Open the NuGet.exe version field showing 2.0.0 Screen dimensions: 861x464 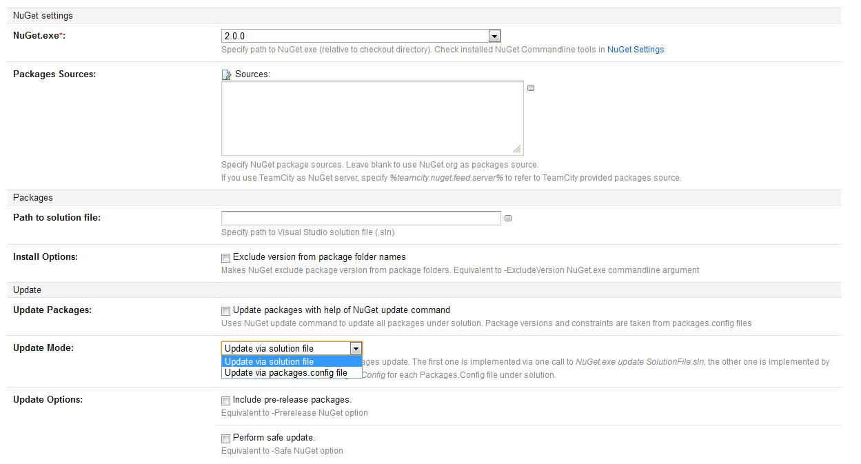tap(354, 36)
